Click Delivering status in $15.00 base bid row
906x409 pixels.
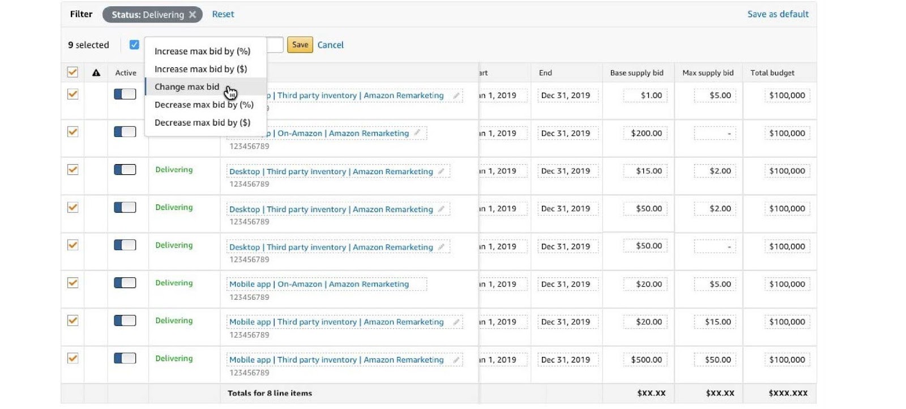pyautogui.click(x=174, y=170)
